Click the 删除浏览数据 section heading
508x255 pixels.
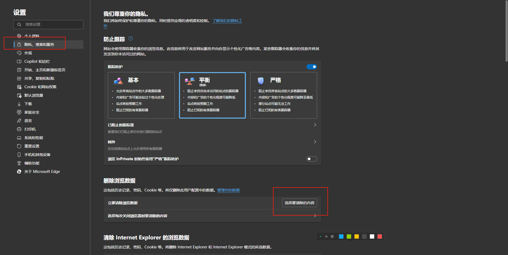tap(119, 181)
